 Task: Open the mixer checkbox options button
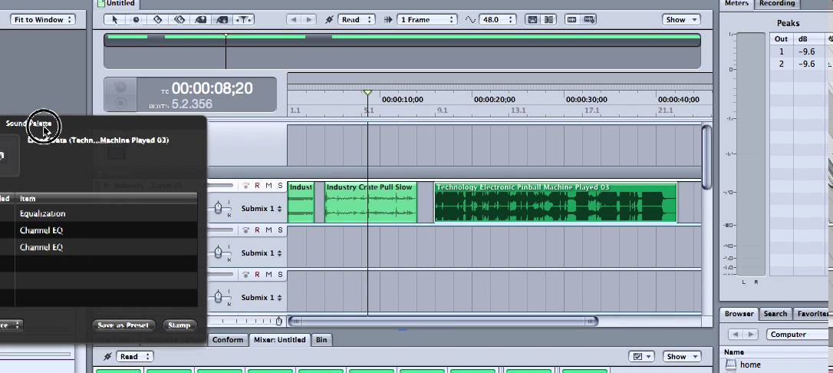tap(641, 357)
